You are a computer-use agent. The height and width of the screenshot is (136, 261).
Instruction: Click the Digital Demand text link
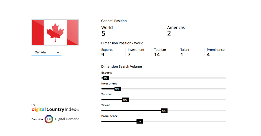coord(67,119)
